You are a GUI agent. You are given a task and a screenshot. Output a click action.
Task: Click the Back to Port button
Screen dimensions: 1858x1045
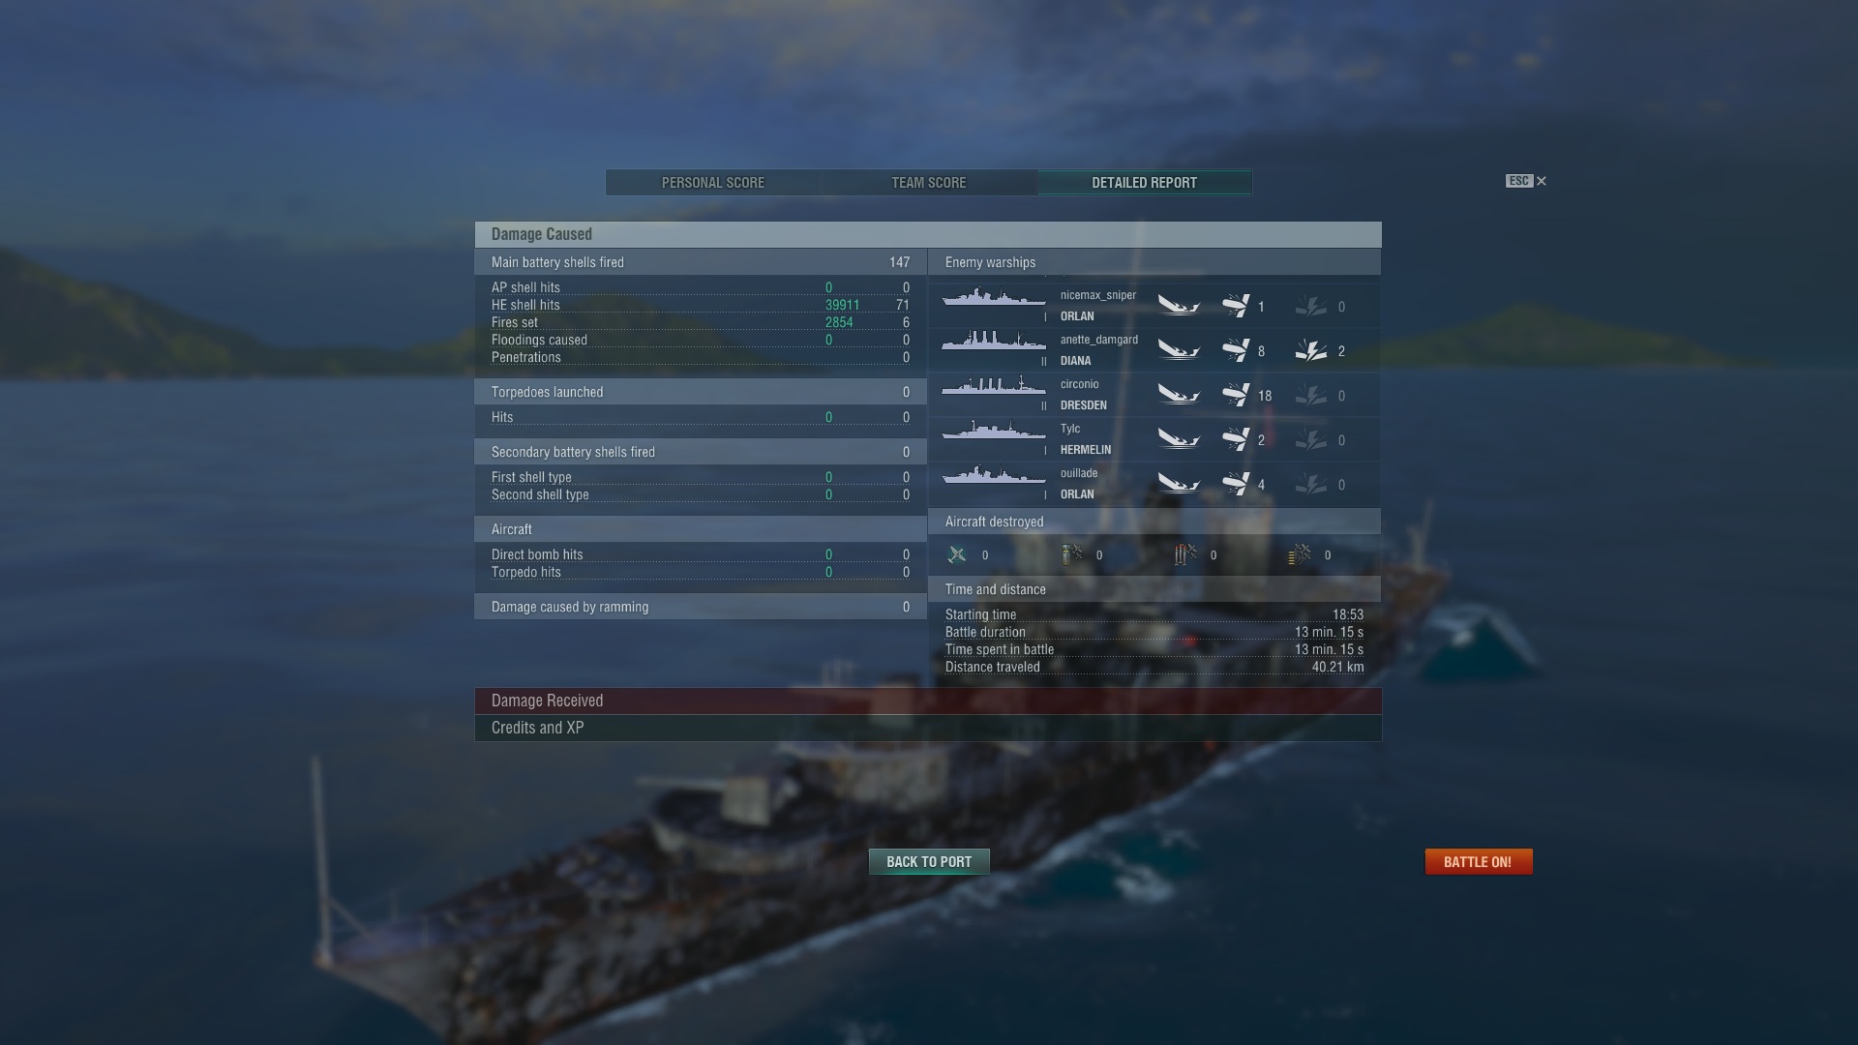coord(929,862)
